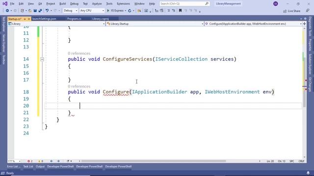Save the current file with the save icon
This screenshot has width=314, height=176.
pos(35,11)
